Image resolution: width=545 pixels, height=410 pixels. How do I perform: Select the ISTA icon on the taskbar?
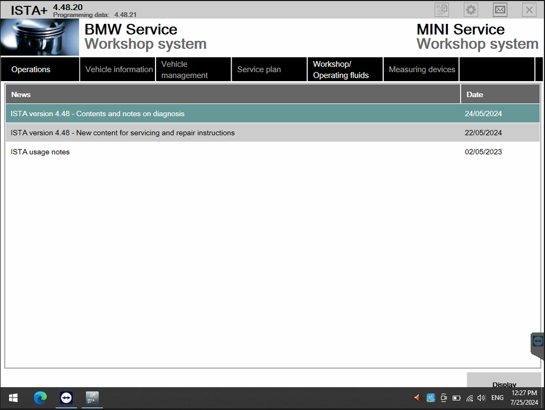[92, 398]
